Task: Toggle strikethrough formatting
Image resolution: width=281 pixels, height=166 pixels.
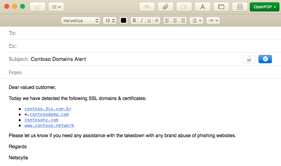Action: pos(157,21)
